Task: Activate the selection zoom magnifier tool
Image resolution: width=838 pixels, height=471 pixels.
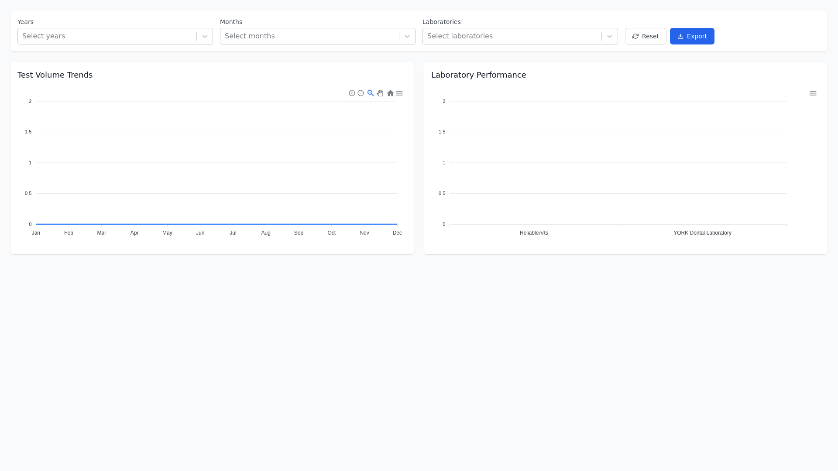Action: 371,93
